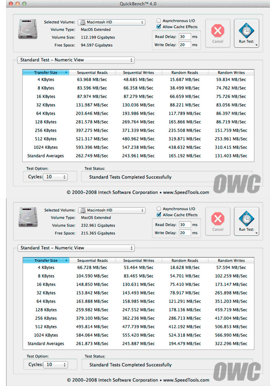This screenshot has height=386, width=276.
Task: Select value 547.238 MB/Sec in upper table
Action: [x=138, y=147]
